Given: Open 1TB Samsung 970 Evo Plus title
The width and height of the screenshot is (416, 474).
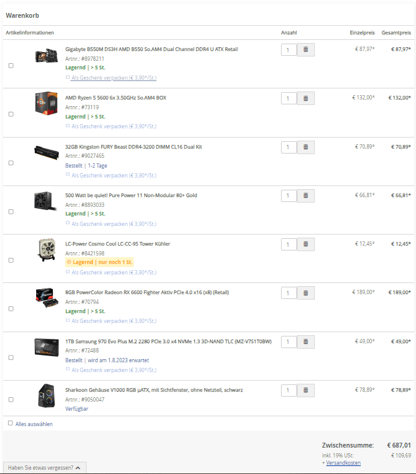Looking at the screenshot, I should 168,341.
